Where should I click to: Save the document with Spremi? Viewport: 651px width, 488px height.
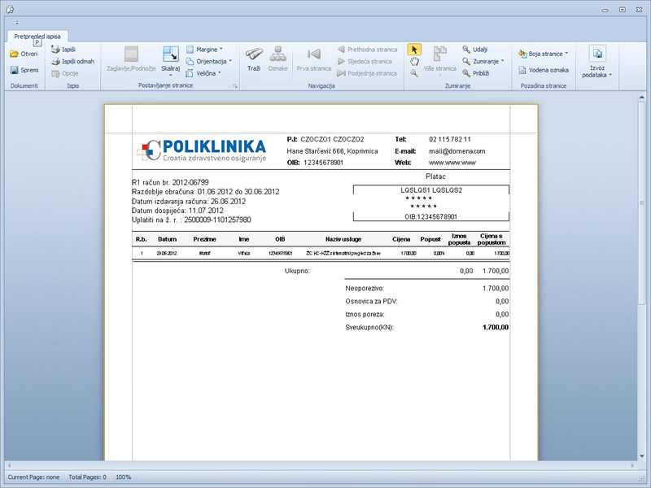click(24, 70)
